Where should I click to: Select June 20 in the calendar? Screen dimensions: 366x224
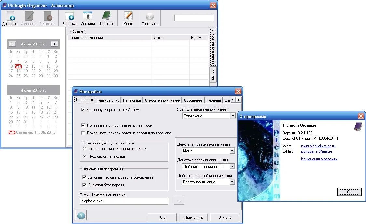tap(34, 71)
